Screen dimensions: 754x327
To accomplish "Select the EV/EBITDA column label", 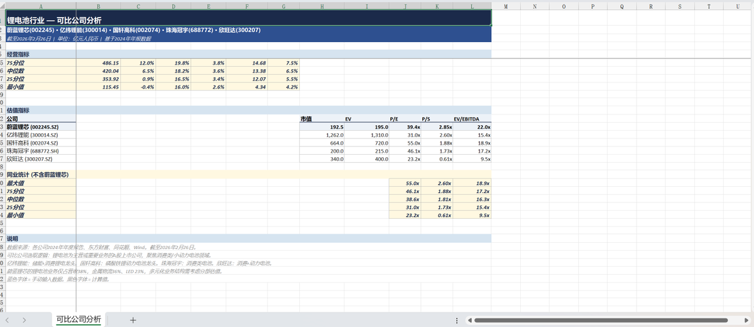I will click(x=472, y=118).
